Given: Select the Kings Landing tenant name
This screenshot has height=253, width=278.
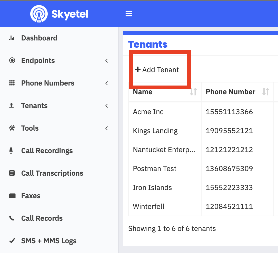Looking at the screenshot, I should tap(155, 131).
